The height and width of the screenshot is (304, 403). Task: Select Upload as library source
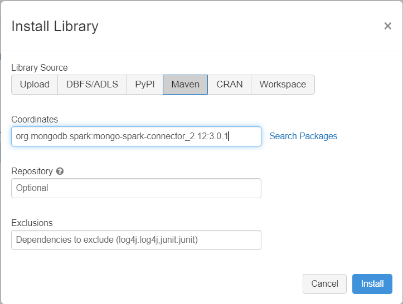[35, 85]
